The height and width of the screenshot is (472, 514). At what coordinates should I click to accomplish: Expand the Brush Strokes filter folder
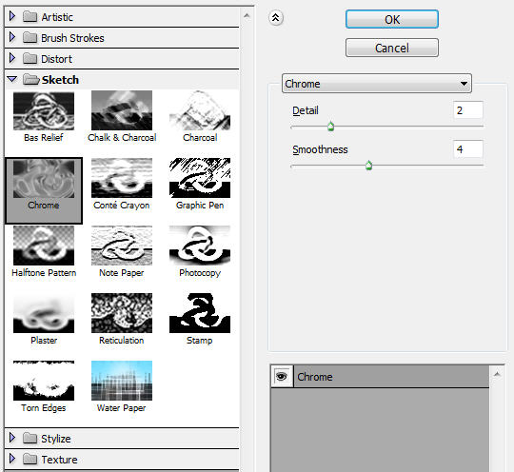(x=12, y=37)
